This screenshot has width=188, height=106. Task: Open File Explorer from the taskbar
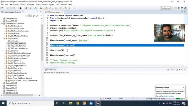tap(71, 103)
